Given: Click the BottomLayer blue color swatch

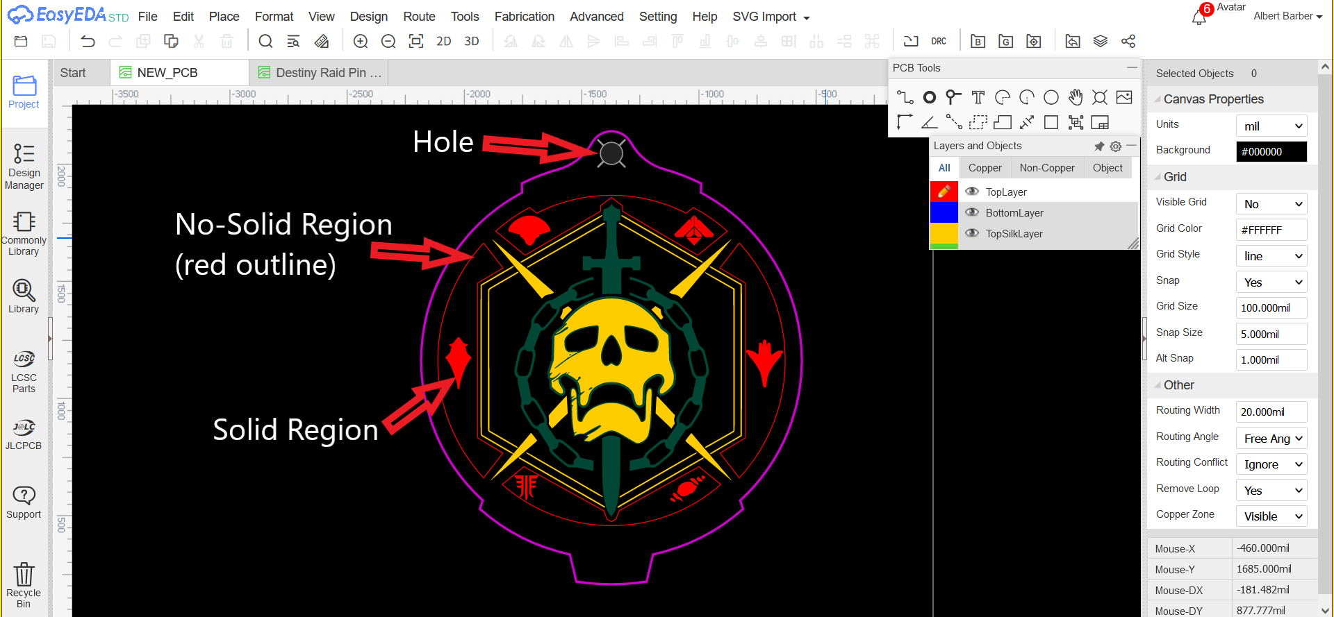Looking at the screenshot, I should tap(944, 212).
